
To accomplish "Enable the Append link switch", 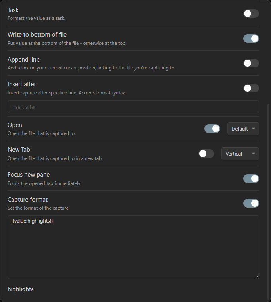I will click(x=251, y=63).
